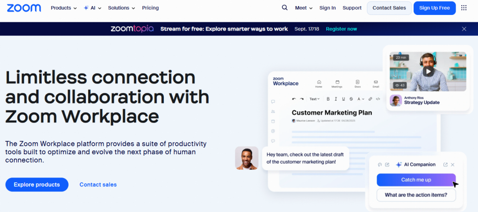Expand the Meet dropdown
Viewport: 478px width, 212px height.
303,8
